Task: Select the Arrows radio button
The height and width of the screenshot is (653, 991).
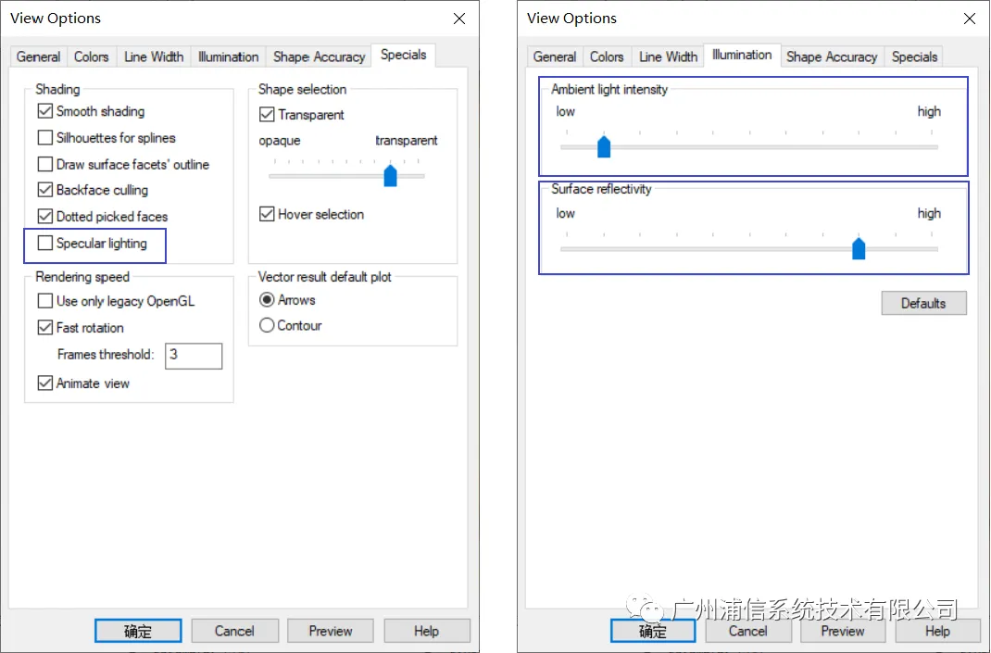Action: coord(267,299)
